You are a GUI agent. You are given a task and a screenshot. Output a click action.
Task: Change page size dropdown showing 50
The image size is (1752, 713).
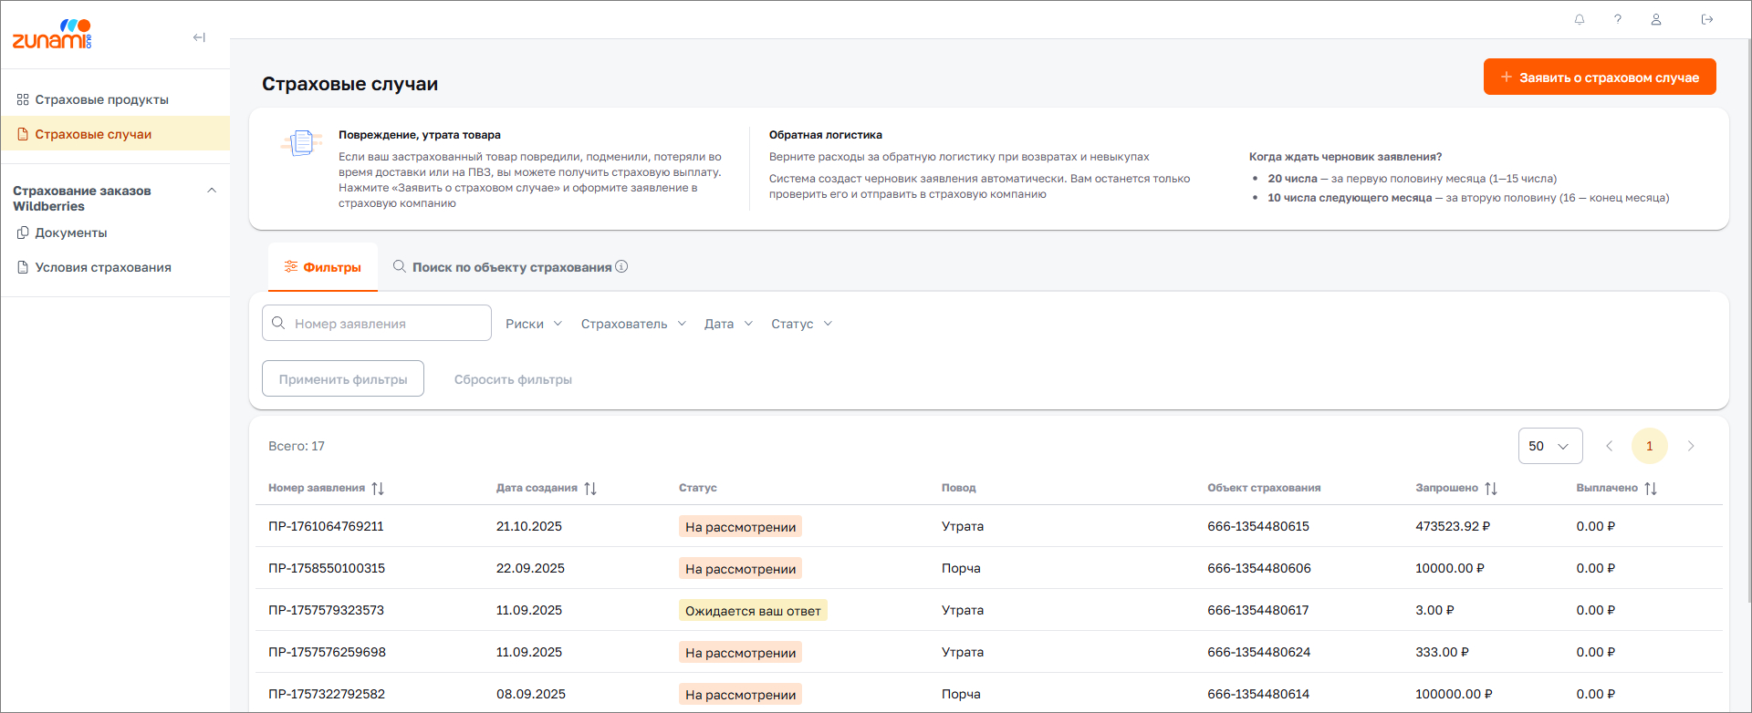click(x=1549, y=446)
